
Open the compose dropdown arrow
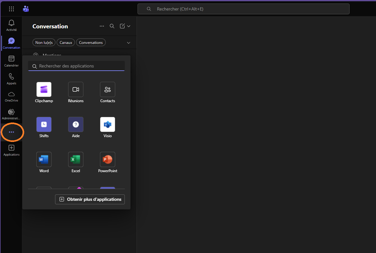click(x=128, y=26)
